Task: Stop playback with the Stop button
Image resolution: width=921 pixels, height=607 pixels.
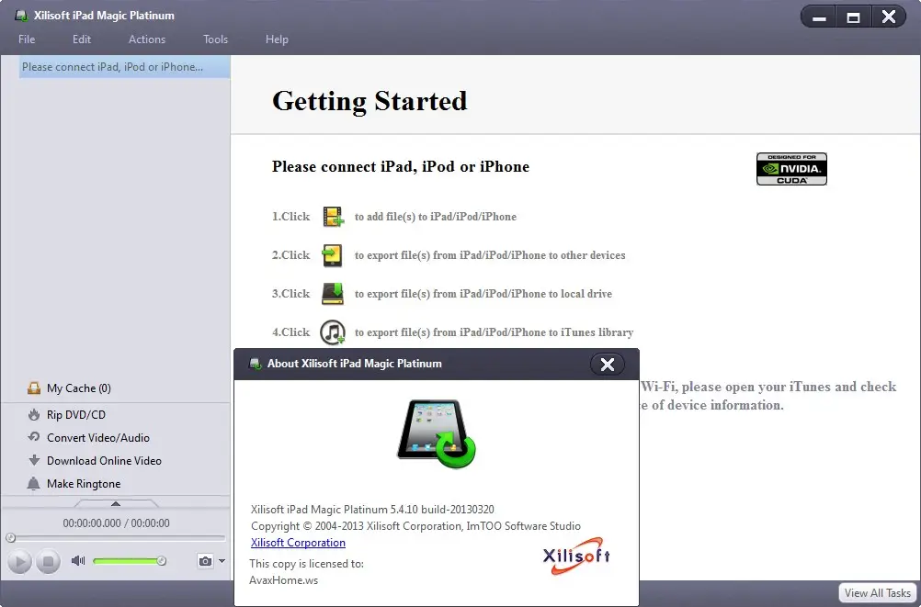Action: click(48, 562)
